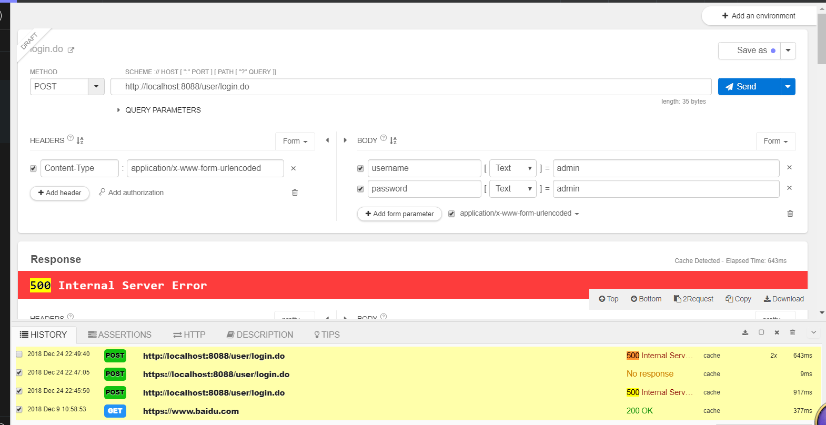Click 2Request to copy response to request
826x425 pixels.
[x=693, y=299]
